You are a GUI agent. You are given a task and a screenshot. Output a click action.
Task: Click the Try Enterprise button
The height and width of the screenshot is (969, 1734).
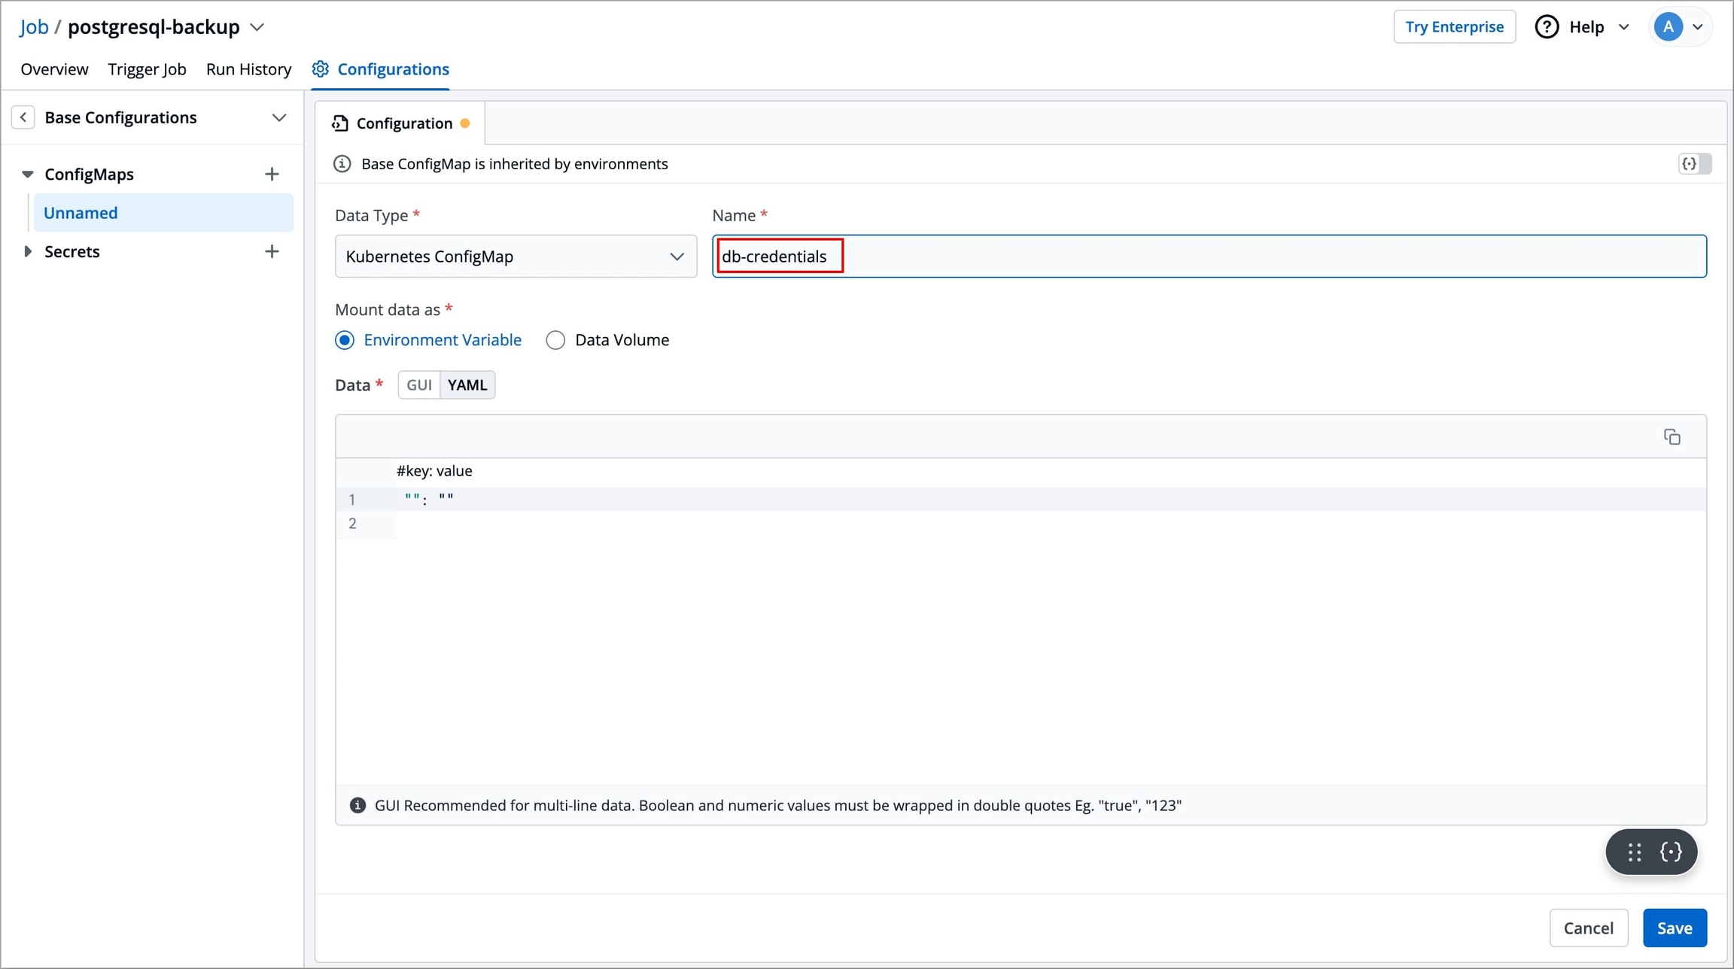pyautogui.click(x=1454, y=27)
